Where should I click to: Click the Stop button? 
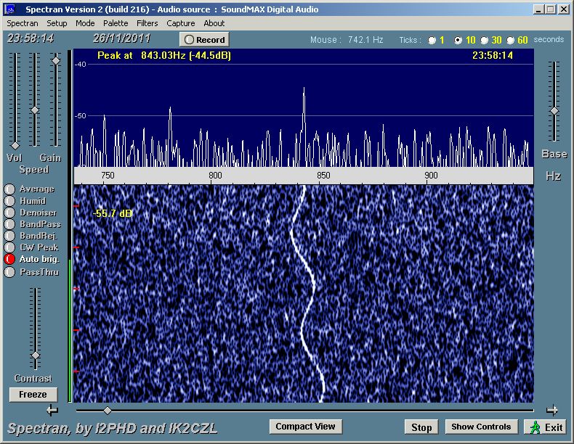tap(421, 427)
